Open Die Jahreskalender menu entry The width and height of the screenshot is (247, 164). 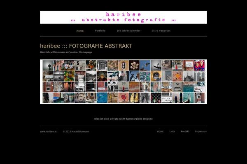128,31
